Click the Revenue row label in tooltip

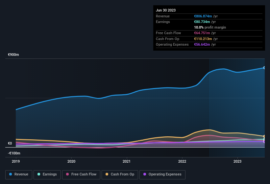163,16
